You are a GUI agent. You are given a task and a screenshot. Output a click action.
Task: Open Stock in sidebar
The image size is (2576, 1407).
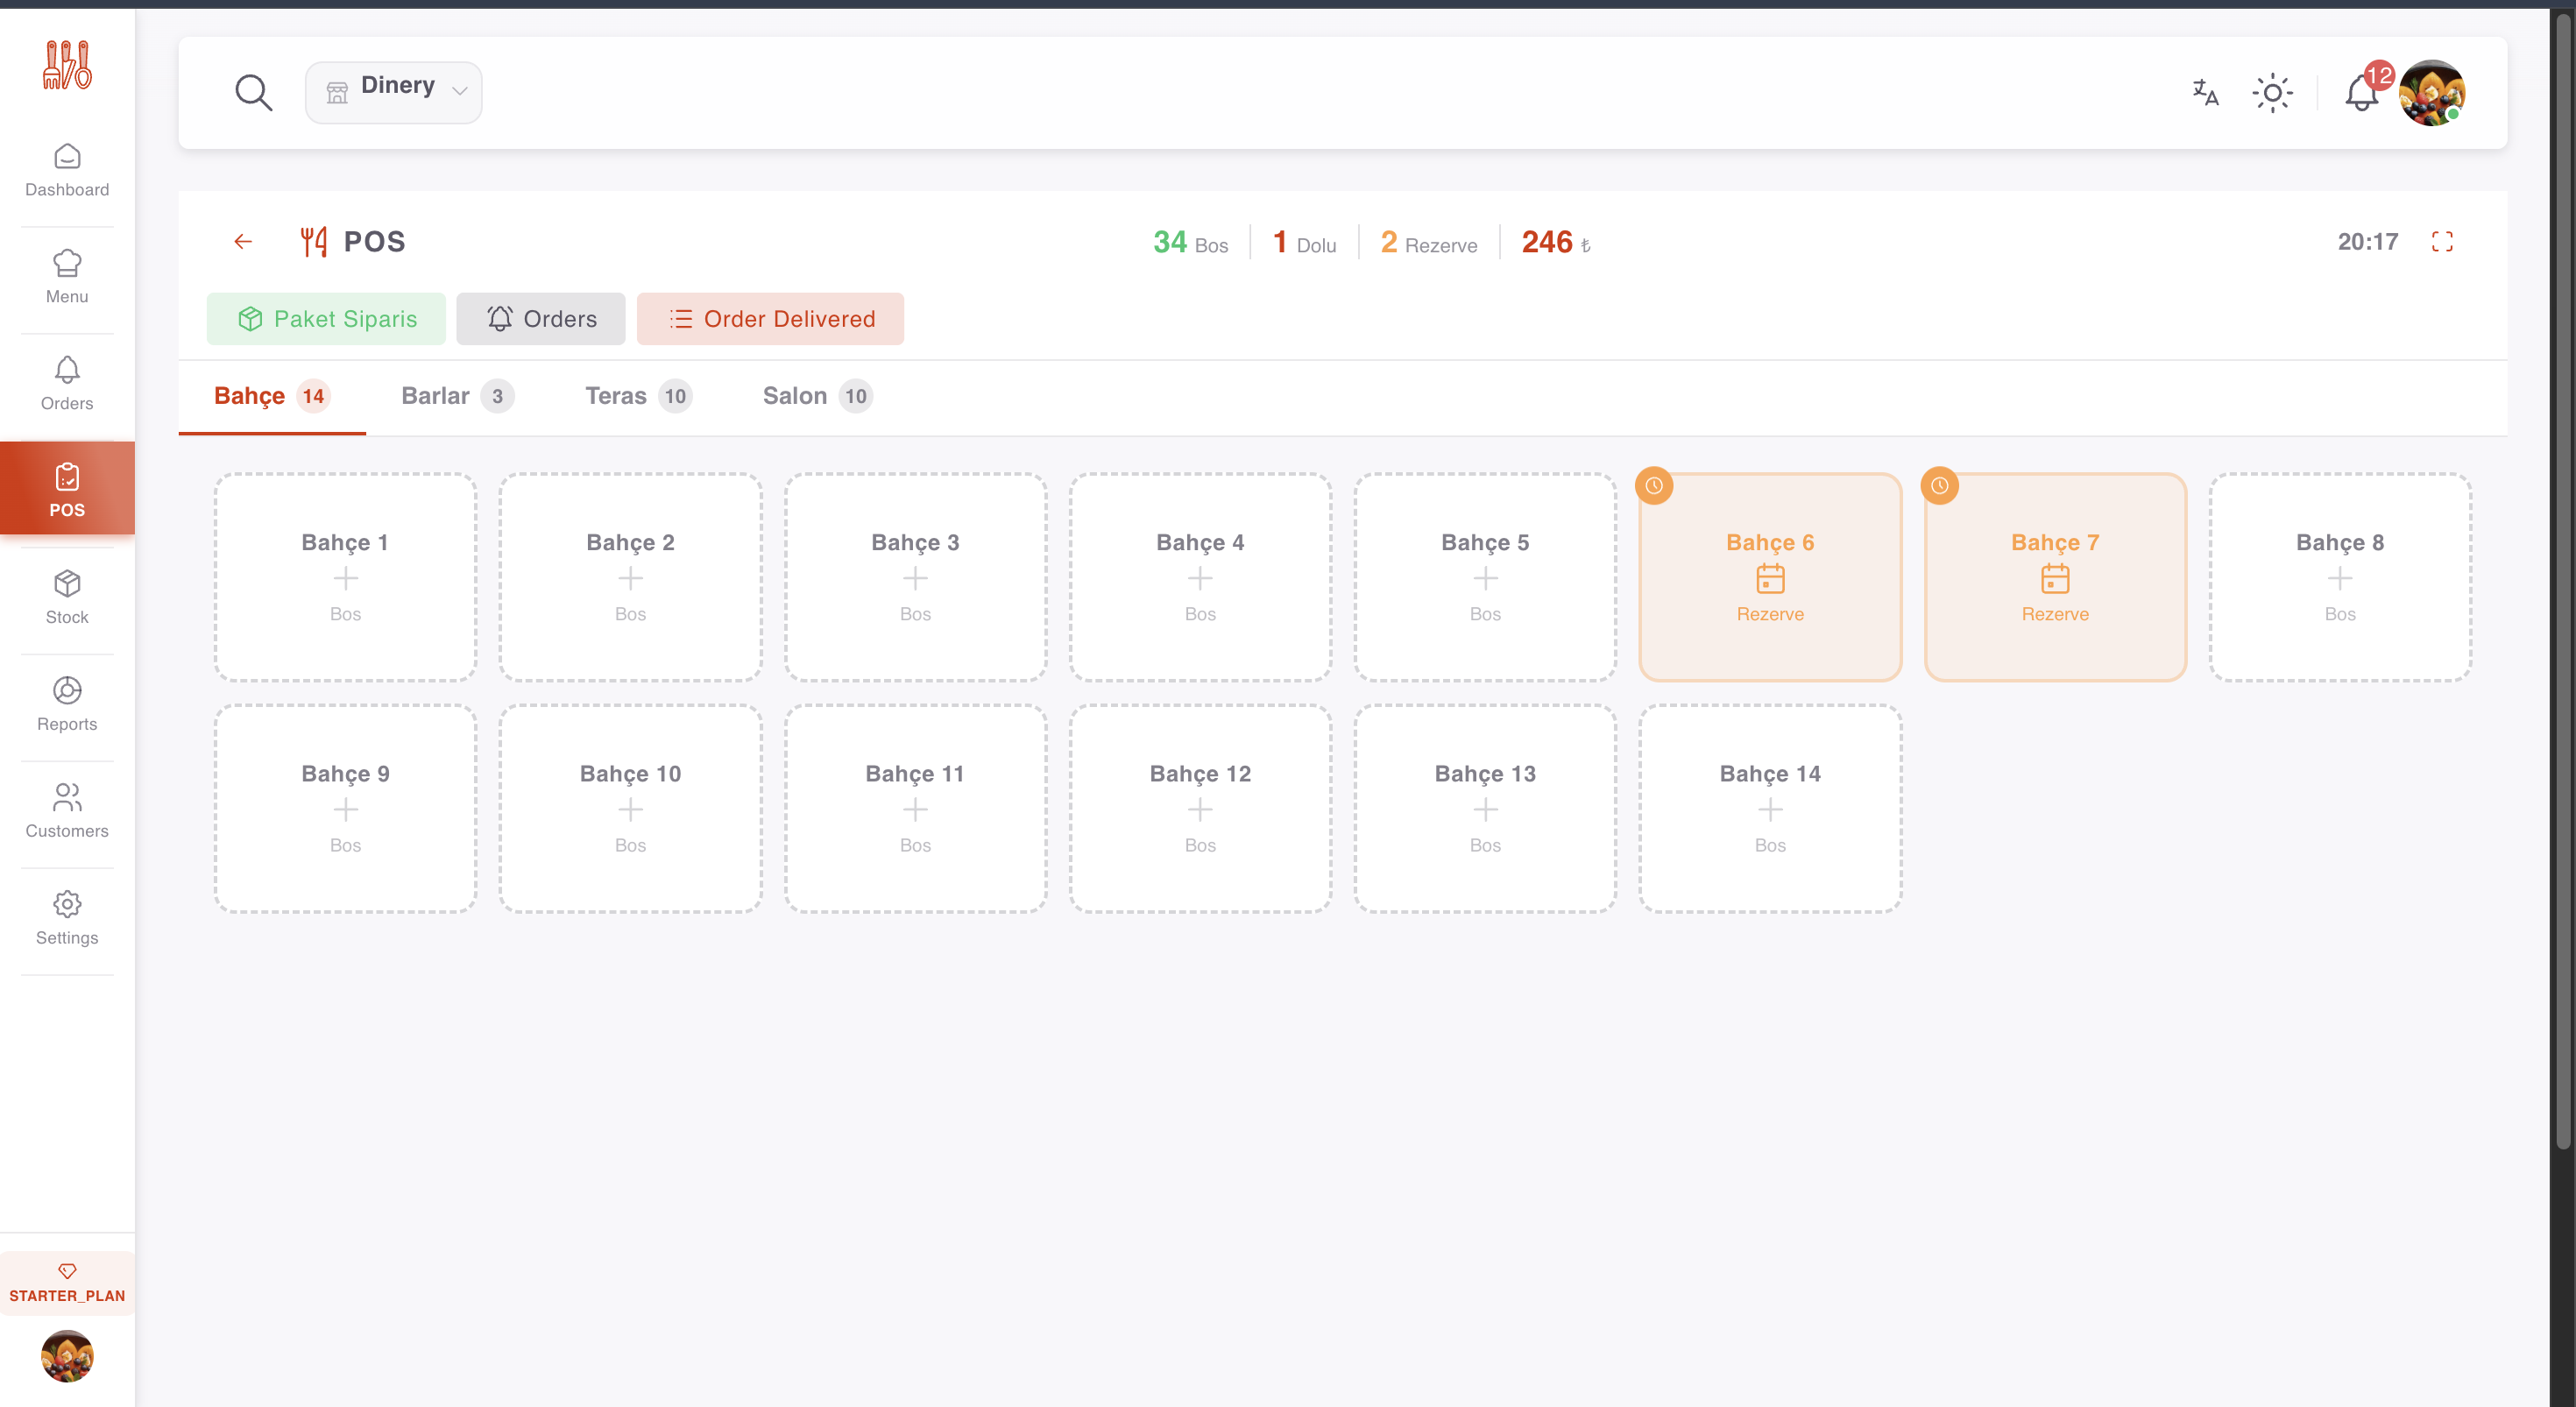click(67, 598)
